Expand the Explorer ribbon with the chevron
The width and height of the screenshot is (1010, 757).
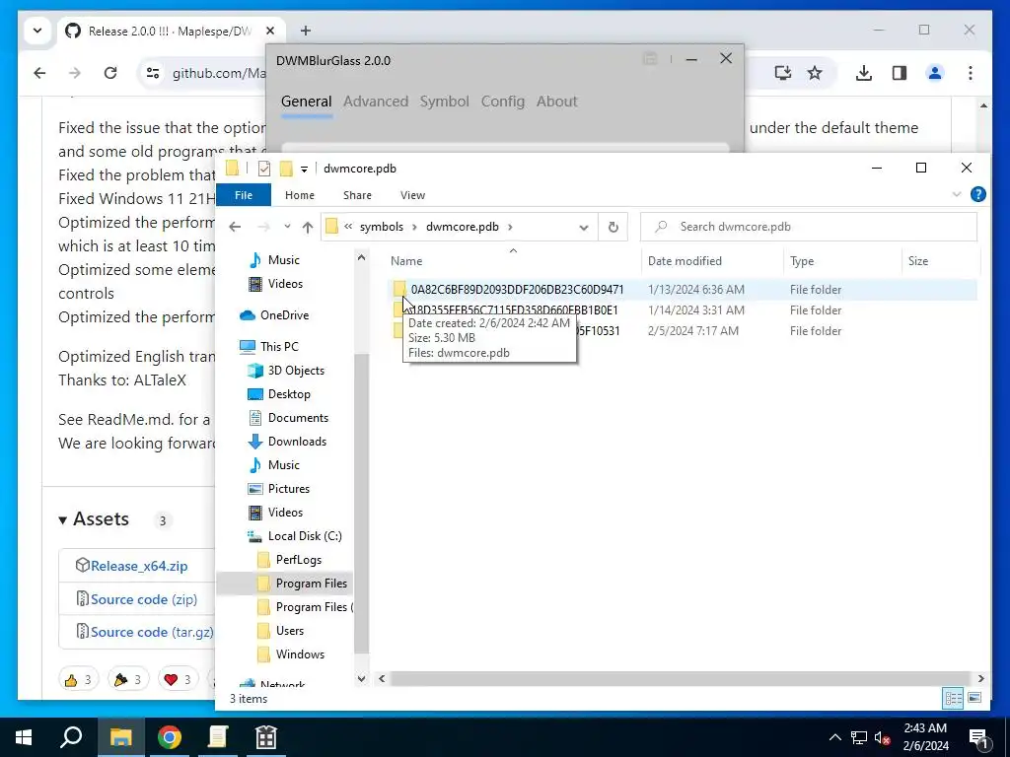coord(957,194)
